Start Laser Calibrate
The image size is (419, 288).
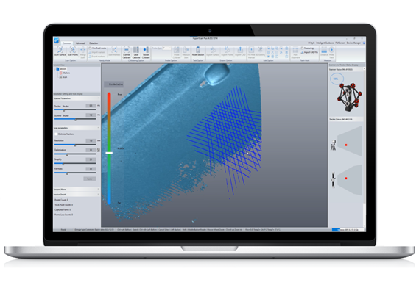click(136, 53)
